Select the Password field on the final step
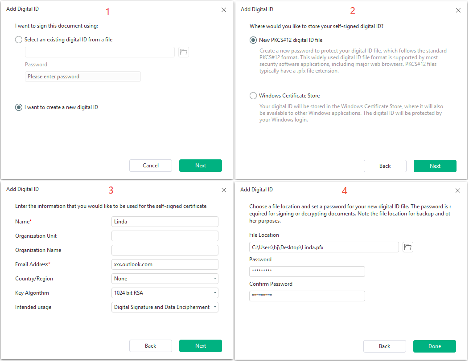 (307, 271)
